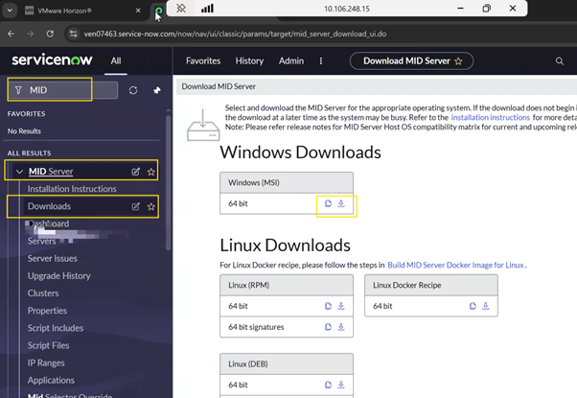Click the navigator filter field
Screen dimensions: 577x398
63,90
